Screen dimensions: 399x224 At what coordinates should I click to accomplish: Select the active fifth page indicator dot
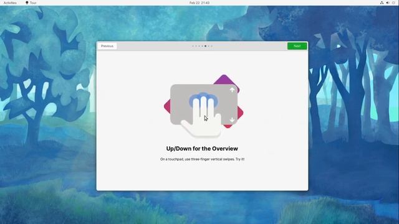[205, 46]
